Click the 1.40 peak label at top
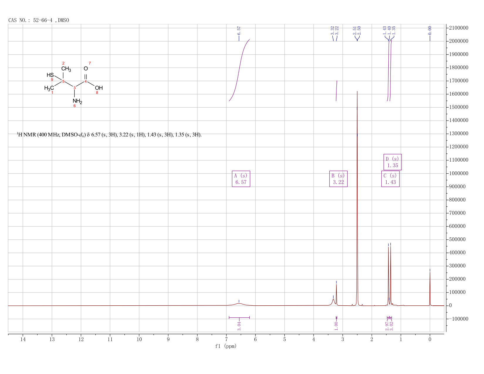 389,30
